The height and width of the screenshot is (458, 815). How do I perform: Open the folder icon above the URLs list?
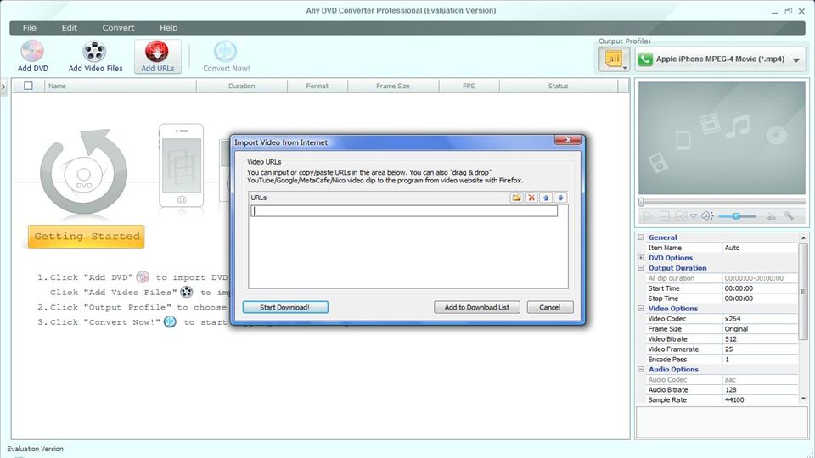click(517, 198)
